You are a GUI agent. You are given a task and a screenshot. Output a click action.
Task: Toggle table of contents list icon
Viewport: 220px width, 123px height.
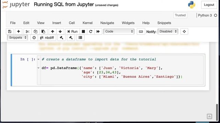(80, 38)
